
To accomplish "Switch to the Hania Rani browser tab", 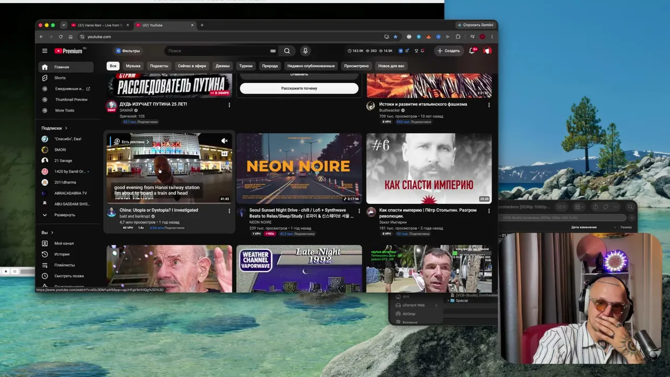I will 99,25.
